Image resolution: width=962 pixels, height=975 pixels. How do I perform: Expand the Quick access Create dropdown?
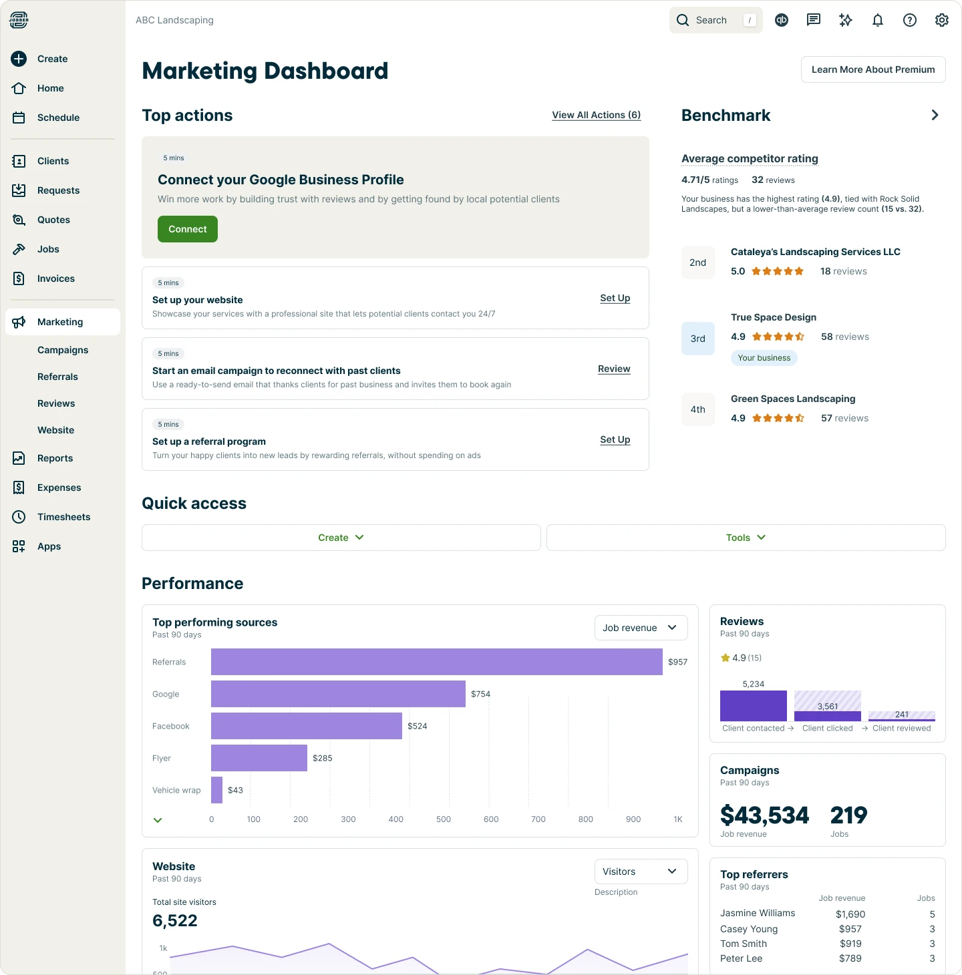pos(341,538)
